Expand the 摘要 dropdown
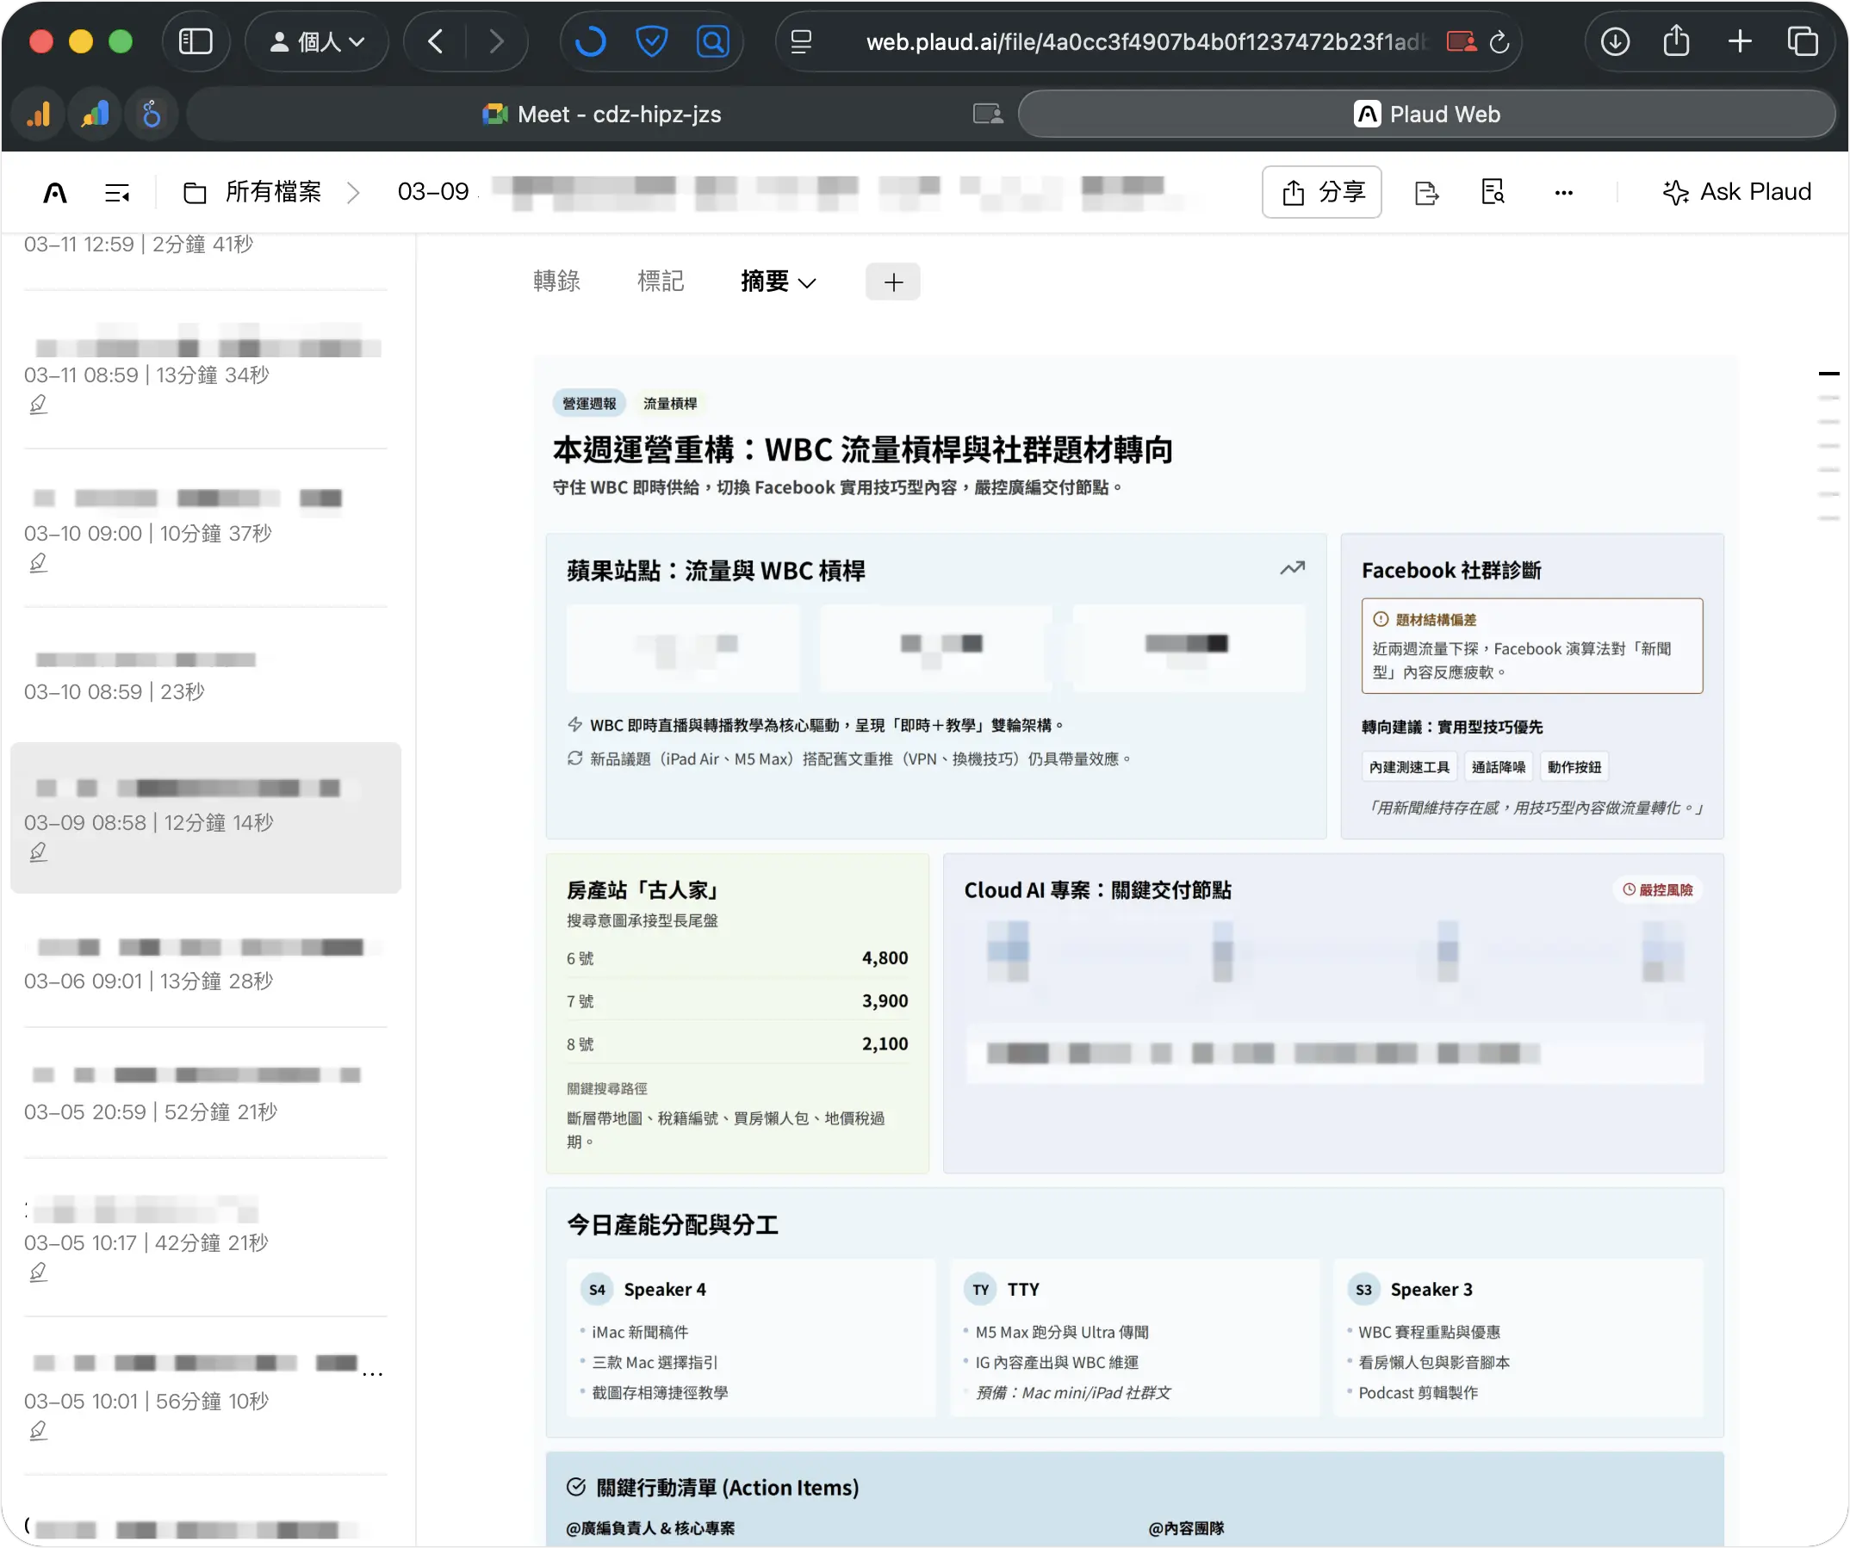Image resolution: width=1850 pixels, height=1548 pixels. pos(779,281)
